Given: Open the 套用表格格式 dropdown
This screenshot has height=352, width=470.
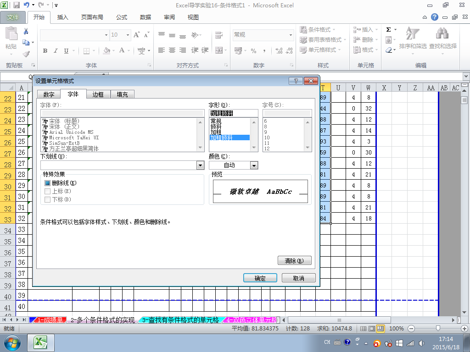Looking at the screenshot, I should [323, 40].
